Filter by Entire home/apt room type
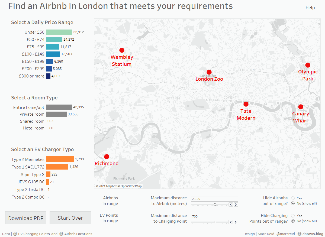This screenshot has height=237, width=325. coord(59,107)
